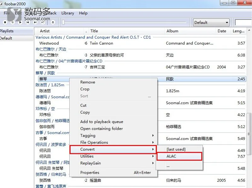Choose Cut from context menu
This screenshot has height=188, width=252.
pyautogui.click(x=113, y=105)
